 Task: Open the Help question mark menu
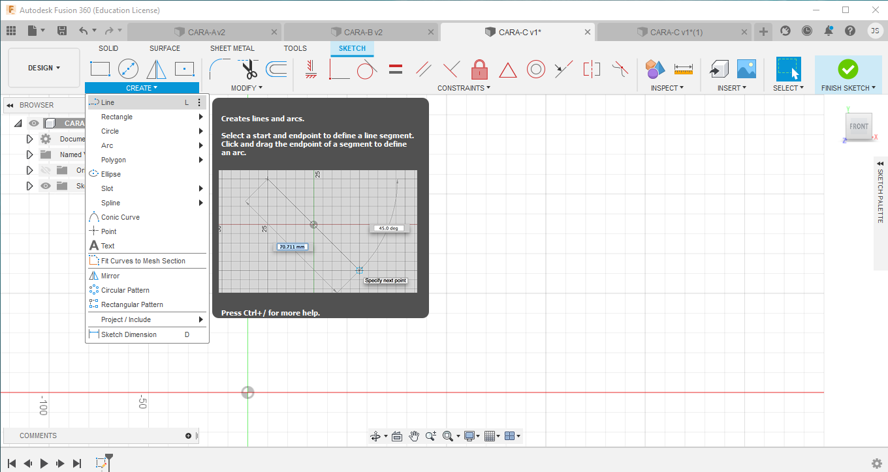850,31
